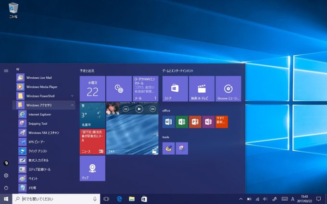This screenshot has width=327, height=204.
Task: Skip to previous track in media tile
Action: [x=126, y=109]
